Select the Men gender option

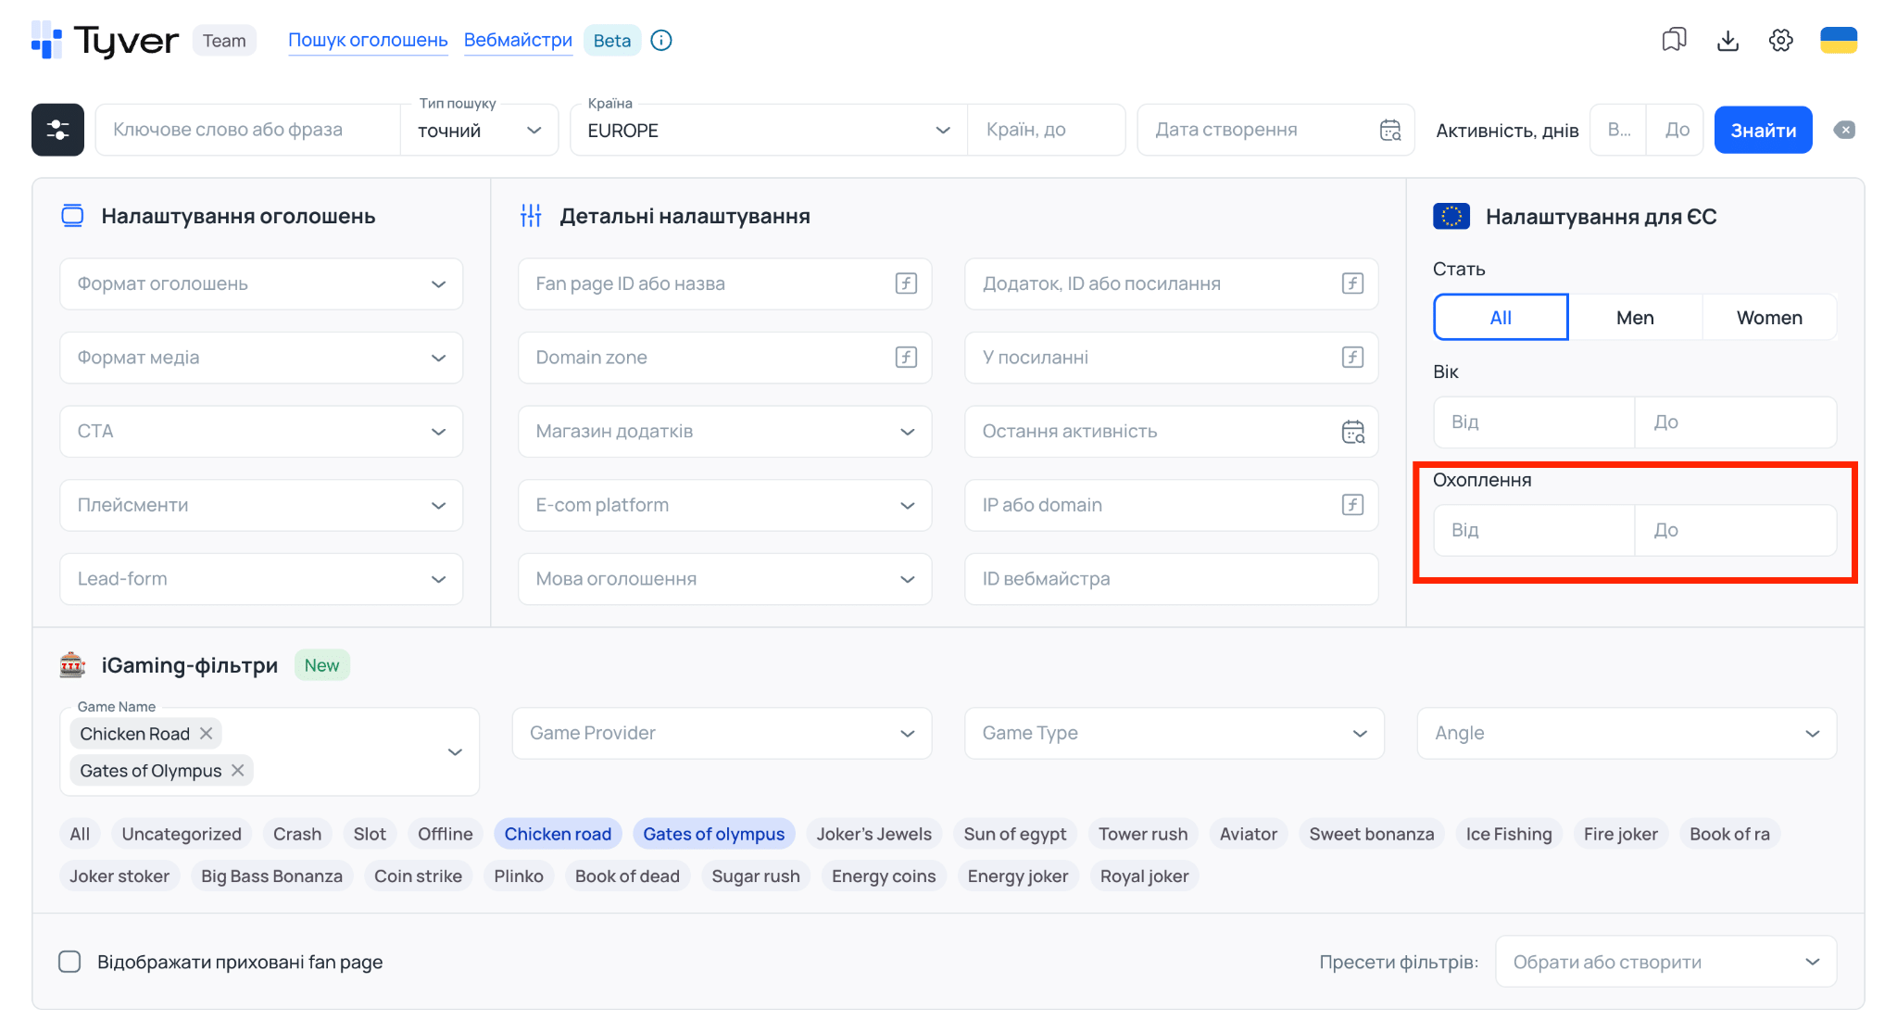tap(1635, 318)
